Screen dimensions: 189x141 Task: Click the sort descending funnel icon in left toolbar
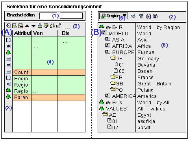tap(46, 26)
